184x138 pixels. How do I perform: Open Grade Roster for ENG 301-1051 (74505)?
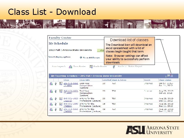(61, 109)
